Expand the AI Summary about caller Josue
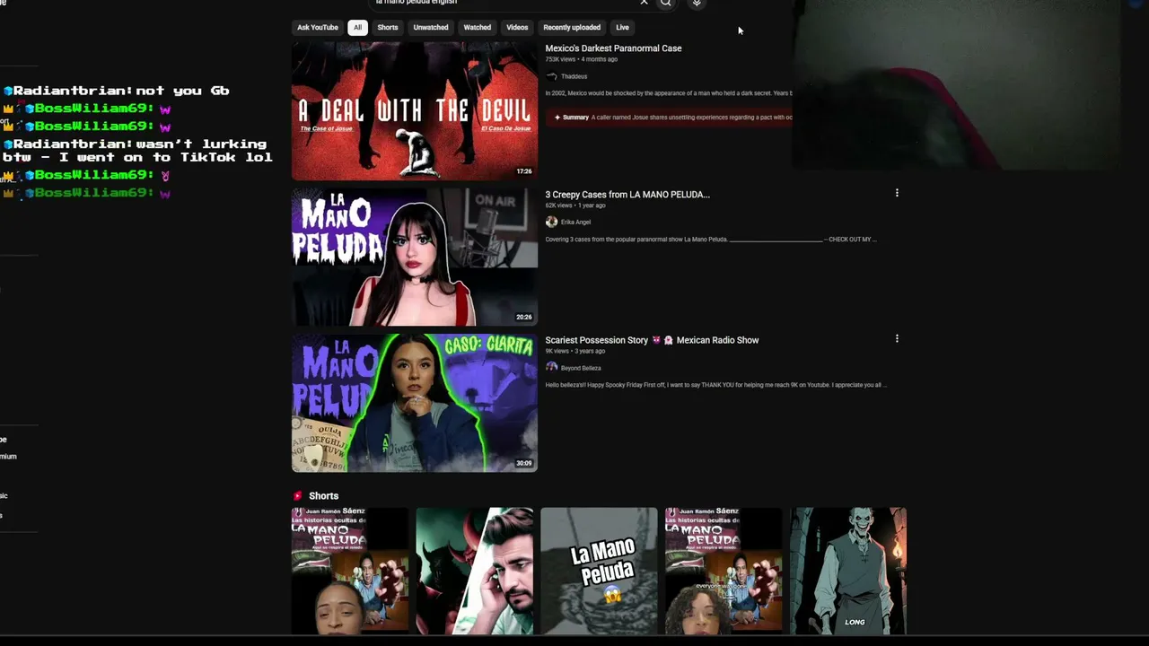Screen dimensions: 1149x646 point(669,118)
